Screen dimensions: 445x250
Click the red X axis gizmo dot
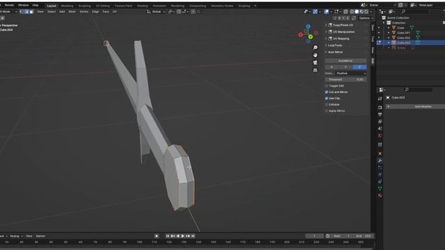click(x=300, y=35)
